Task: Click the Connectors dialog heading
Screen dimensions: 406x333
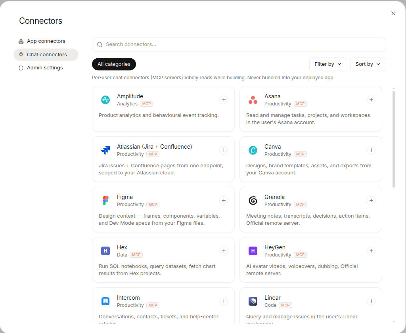Action: (x=41, y=21)
